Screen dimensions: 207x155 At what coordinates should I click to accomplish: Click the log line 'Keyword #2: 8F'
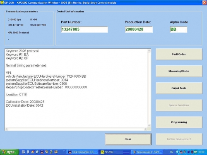(x=17, y=58)
